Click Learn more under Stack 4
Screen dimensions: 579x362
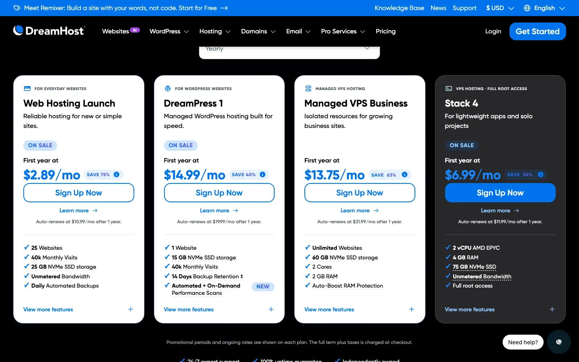click(500, 210)
